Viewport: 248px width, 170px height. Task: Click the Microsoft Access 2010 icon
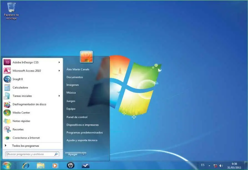tap(7, 71)
